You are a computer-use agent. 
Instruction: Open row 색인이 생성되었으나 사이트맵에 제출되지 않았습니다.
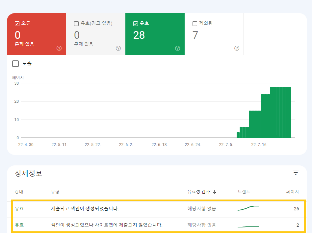[157, 225]
